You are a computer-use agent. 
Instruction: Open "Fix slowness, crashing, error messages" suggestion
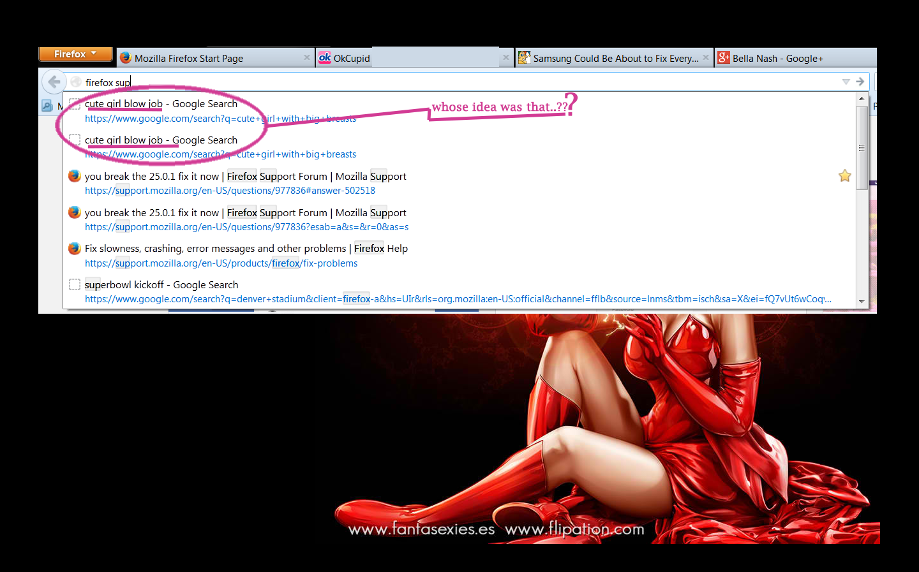(458, 256)
